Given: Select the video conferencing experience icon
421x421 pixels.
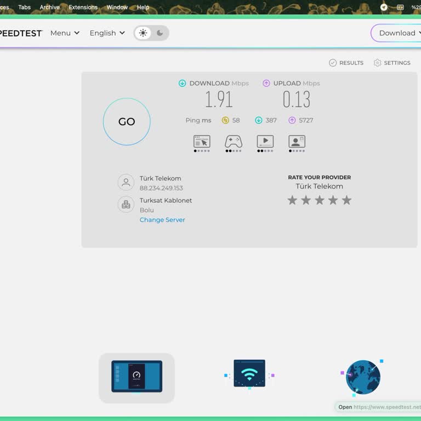Looking at the screenshot, I should 297,141.
